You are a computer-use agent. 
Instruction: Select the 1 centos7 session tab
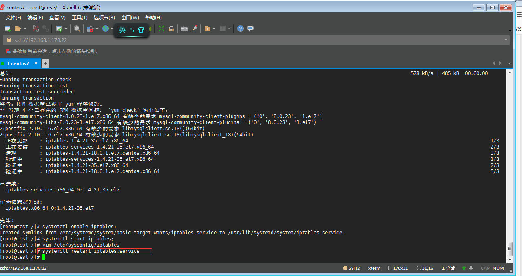pos(18,64)
